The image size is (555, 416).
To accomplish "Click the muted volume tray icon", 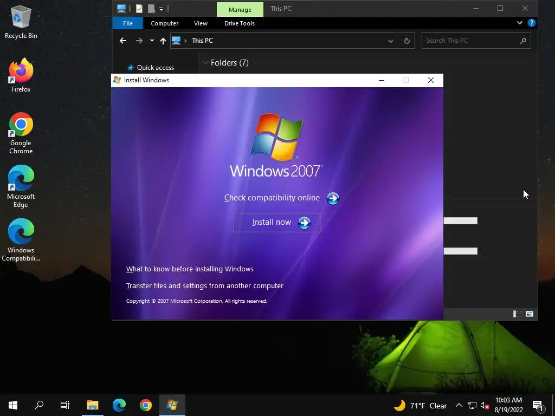I will click(x=485, y=405).
